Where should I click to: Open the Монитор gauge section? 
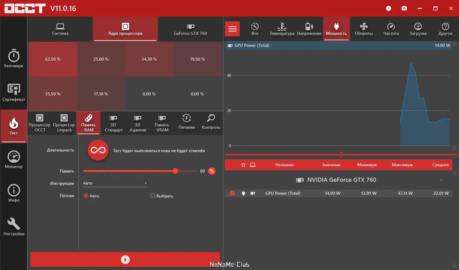pyautogui.click(x=14, y=160)
